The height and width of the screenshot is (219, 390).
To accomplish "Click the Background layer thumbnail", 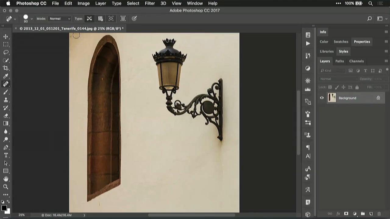I will [x=332, y=98].
